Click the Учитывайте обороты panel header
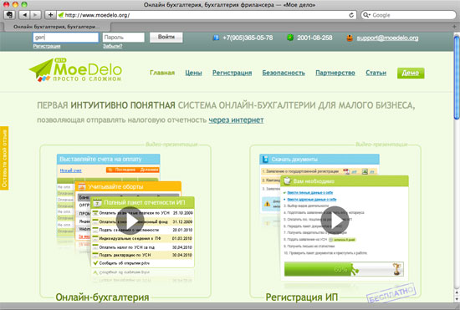The image size is (460, 310). click(x=128, y=186)
